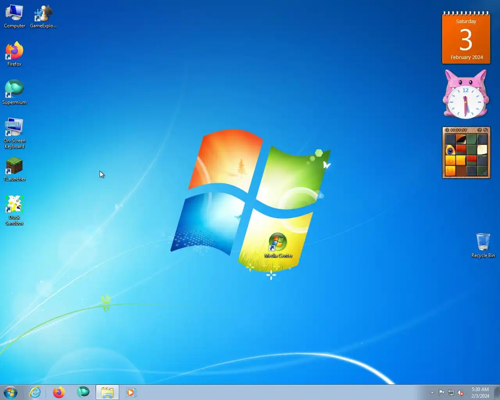Select the Firefox desktop shortcut
The height and width of the screenshot is (400, 500).
coord(14,54)
